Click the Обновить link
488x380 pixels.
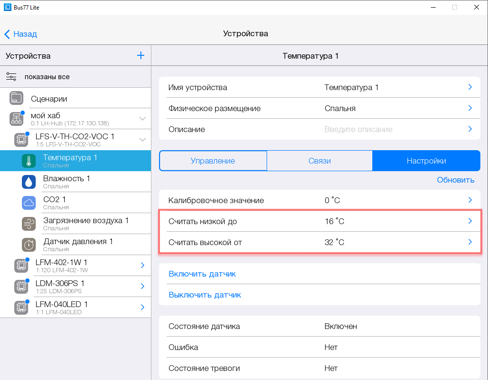(456, 180)
